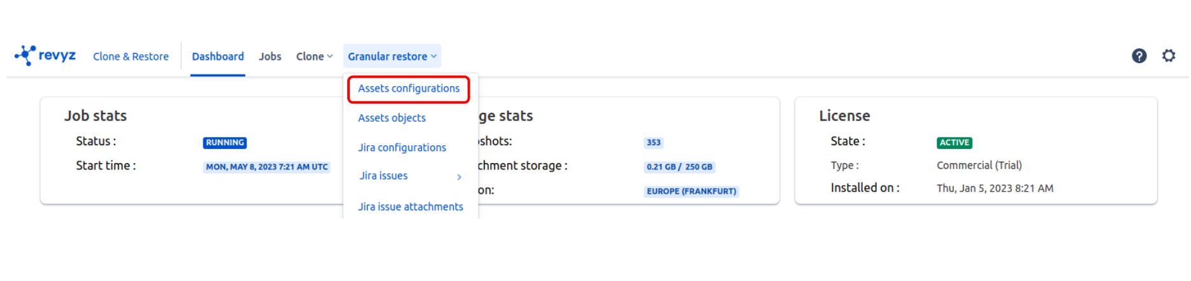Click the Clone & Restore link
The height and width of the screenshot is (281, 1191).
click(131, 56)
